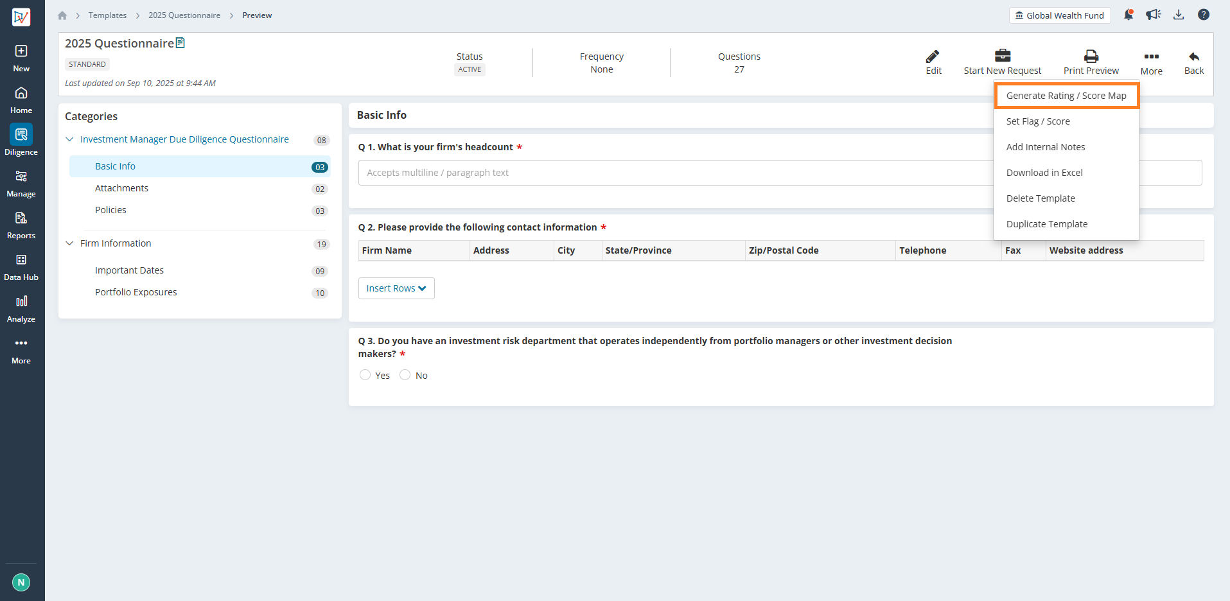Click the Edit pencil icon
Viewport: 1230px width, 601px height.
(933, 57)
